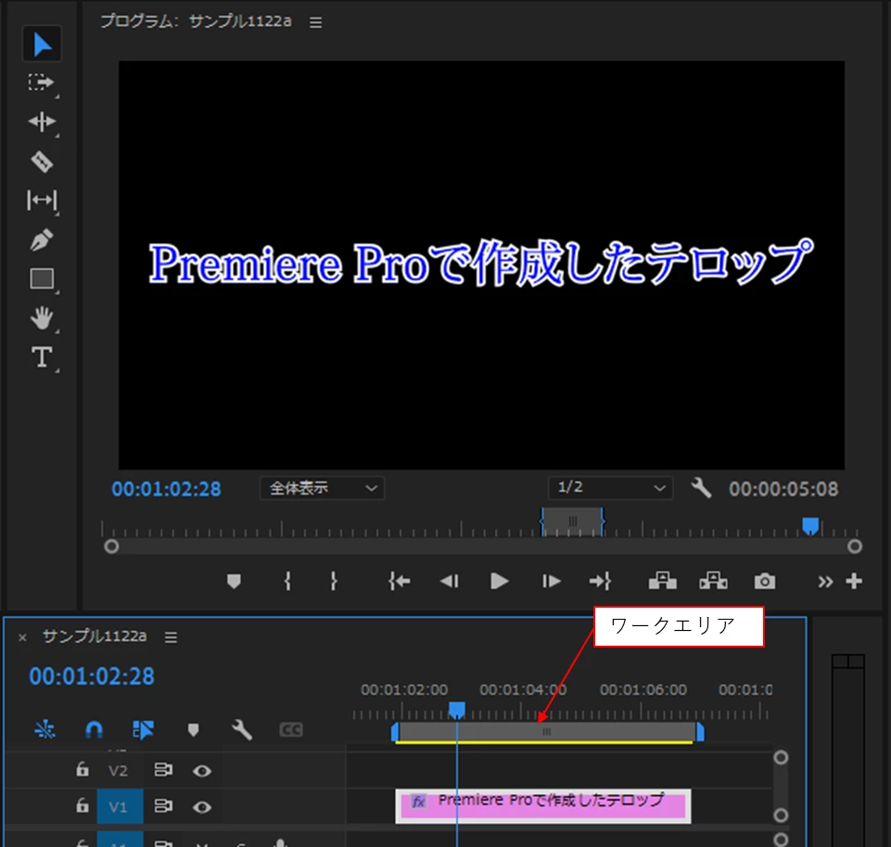The width and height of the screenshot is (891, 847).
Task: Click the Program monitor in/out range bar
Action: tap(572, 520)
